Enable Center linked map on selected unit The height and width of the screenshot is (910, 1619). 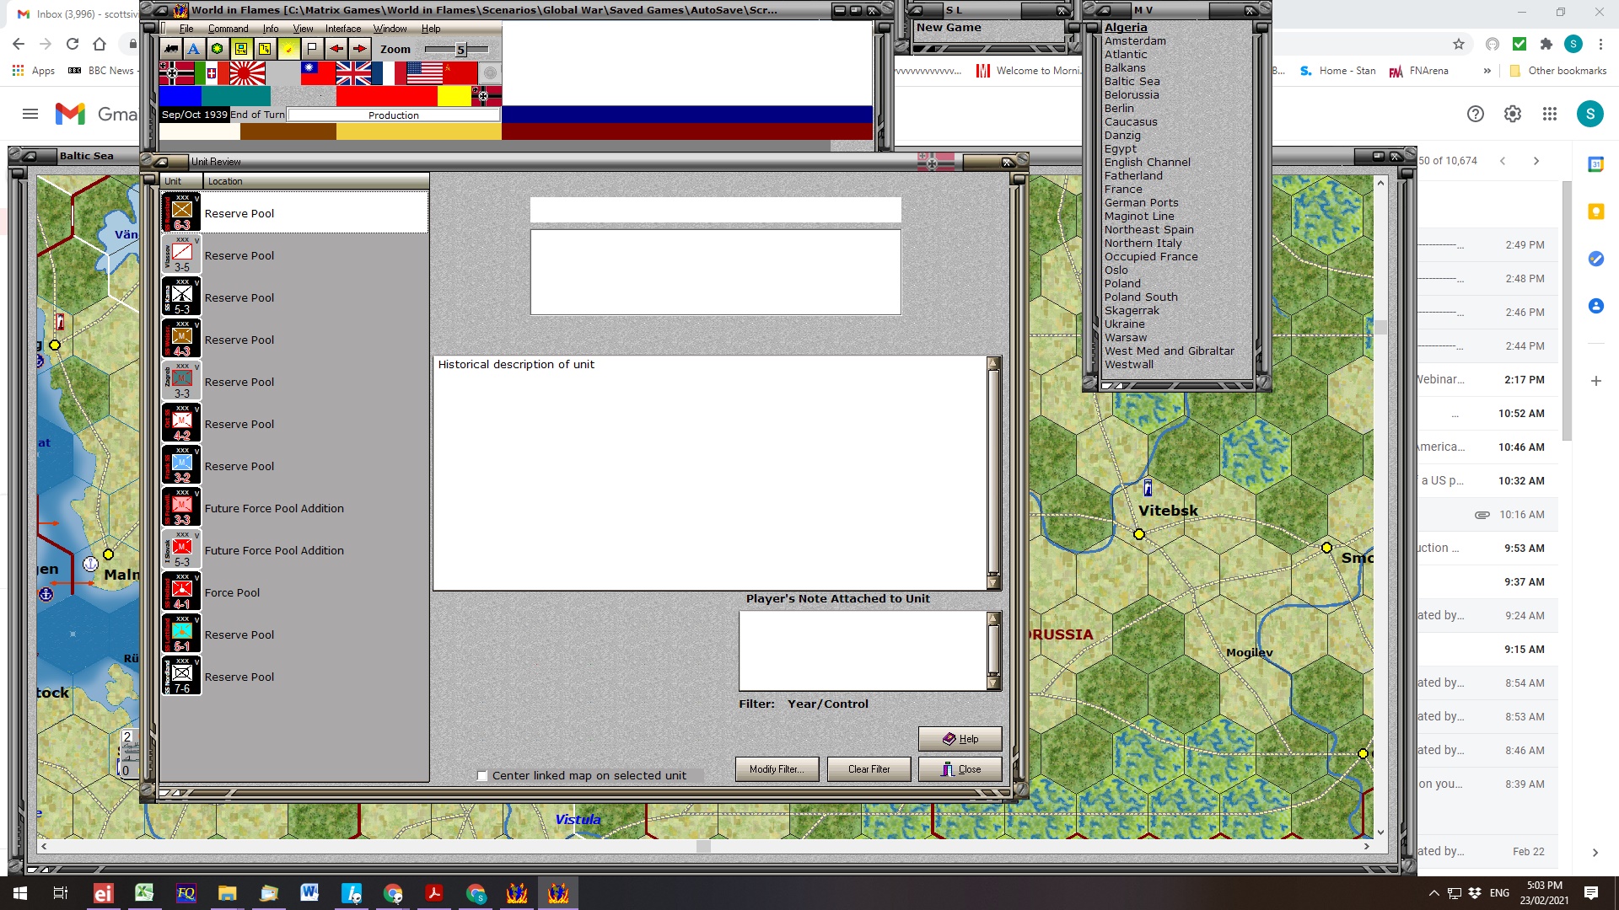pos(481,775)
